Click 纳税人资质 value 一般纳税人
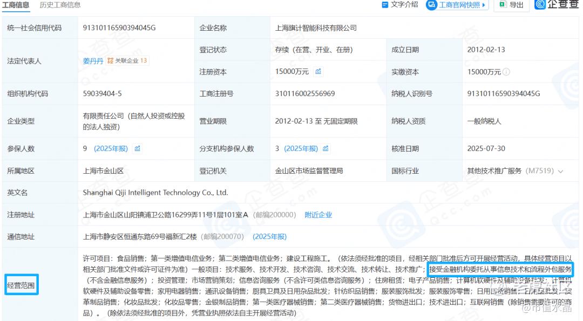 [484, 121]
